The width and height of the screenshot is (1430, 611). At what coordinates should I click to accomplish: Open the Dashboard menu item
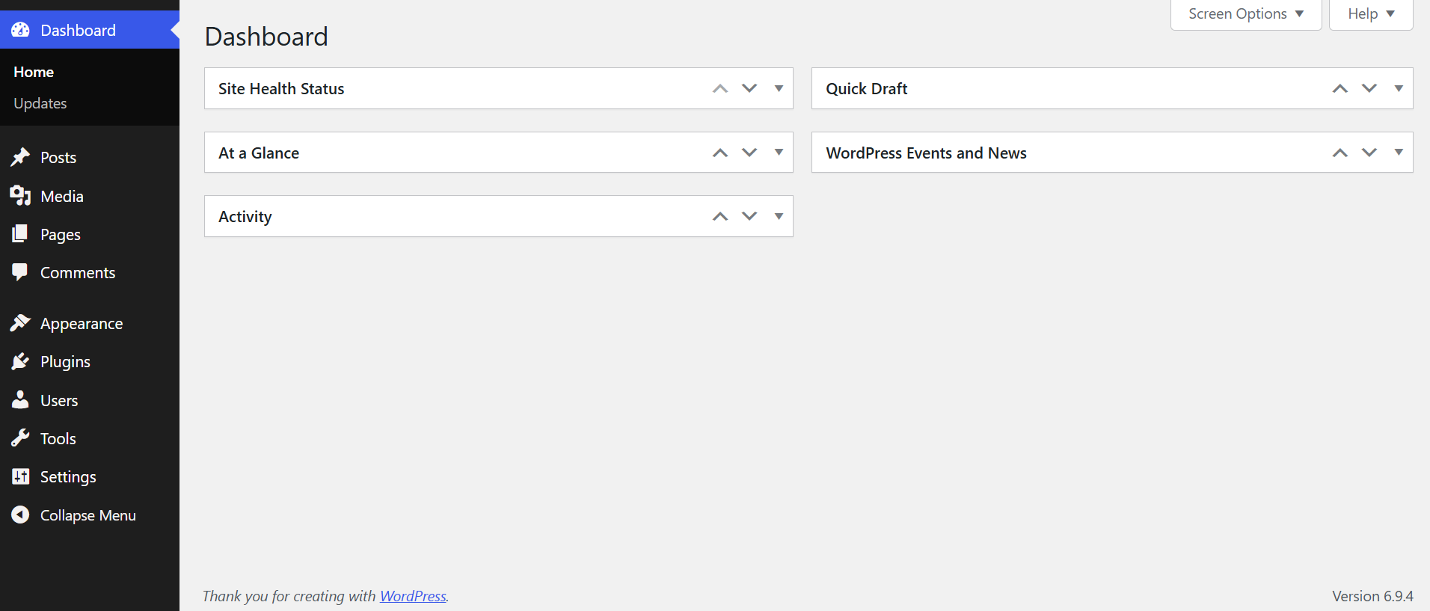(90, 30)
